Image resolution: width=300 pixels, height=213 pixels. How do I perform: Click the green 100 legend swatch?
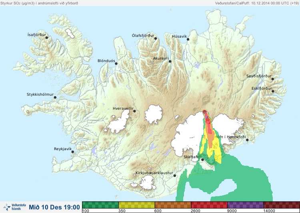100,205
